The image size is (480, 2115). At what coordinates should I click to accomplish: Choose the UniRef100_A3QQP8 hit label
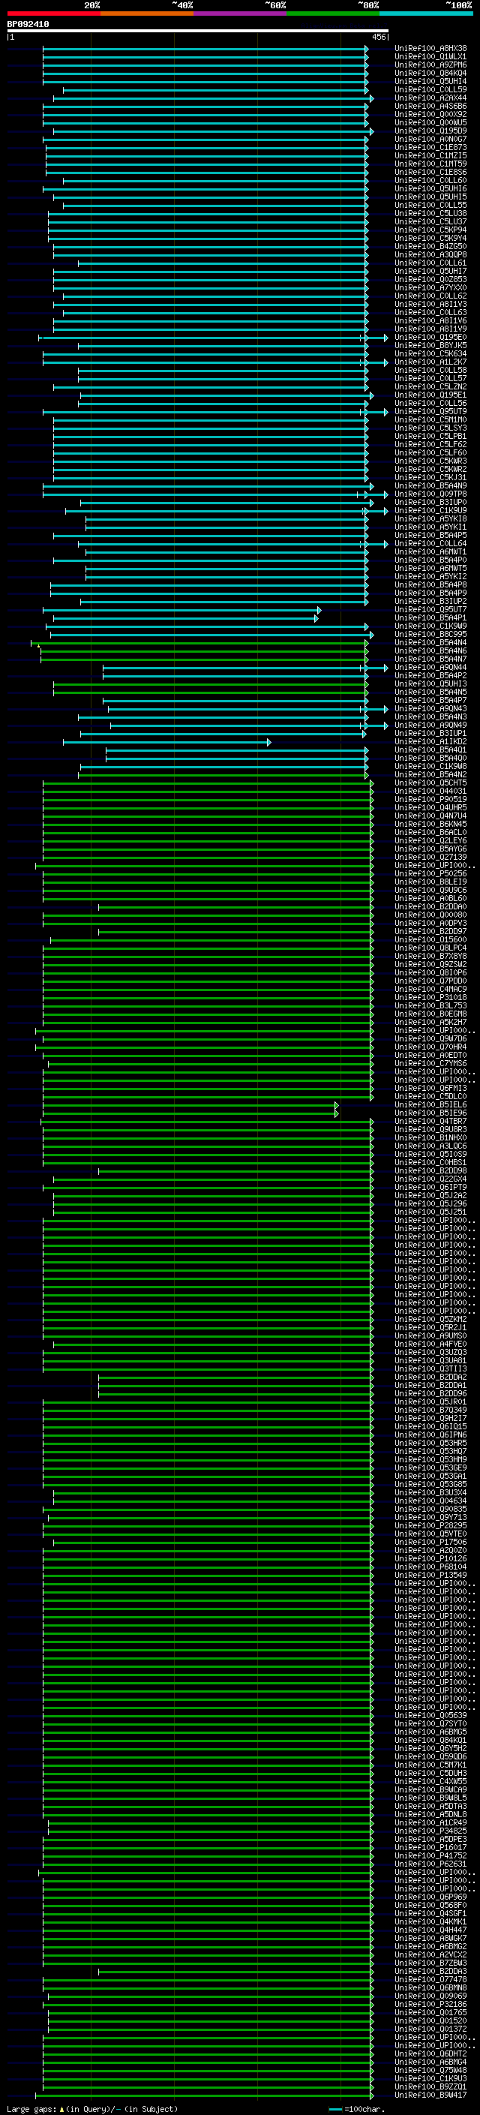point(430,254)
